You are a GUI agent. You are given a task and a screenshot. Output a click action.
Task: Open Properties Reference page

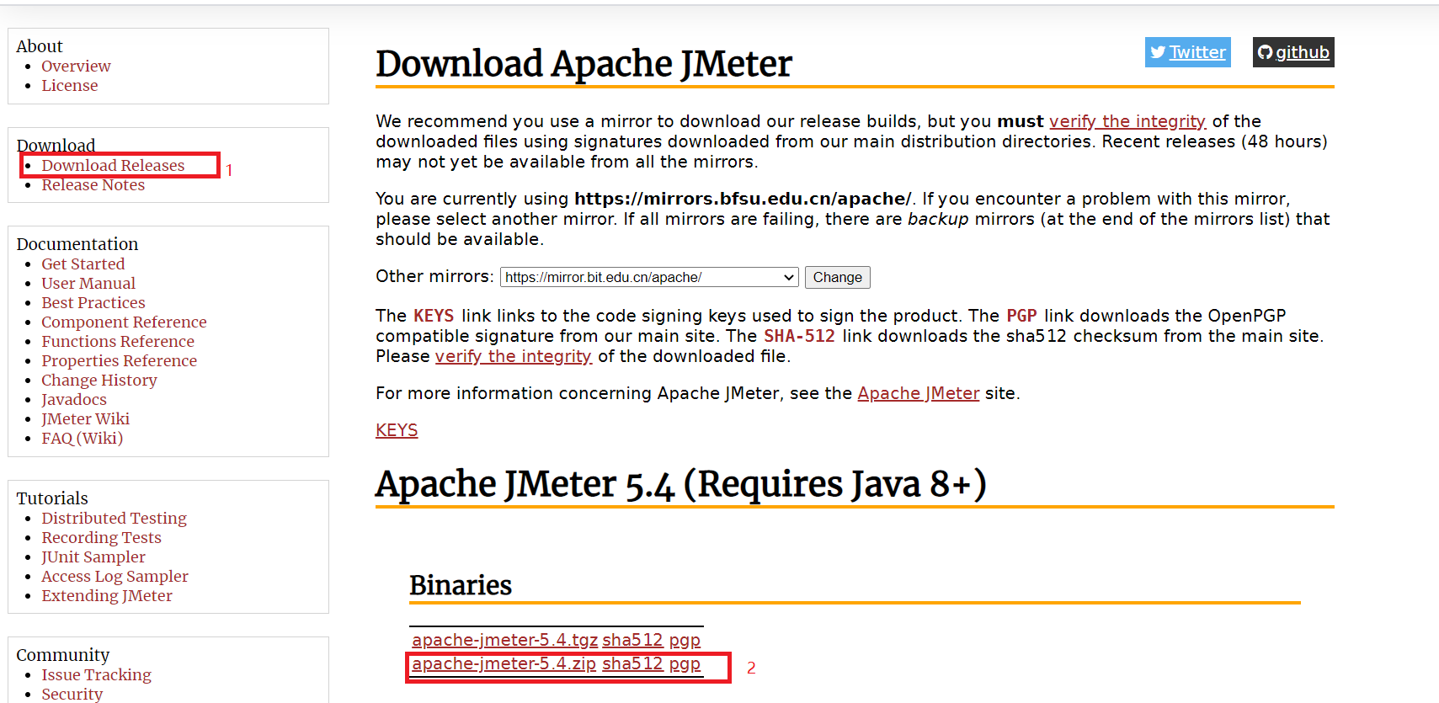(120, 360)
